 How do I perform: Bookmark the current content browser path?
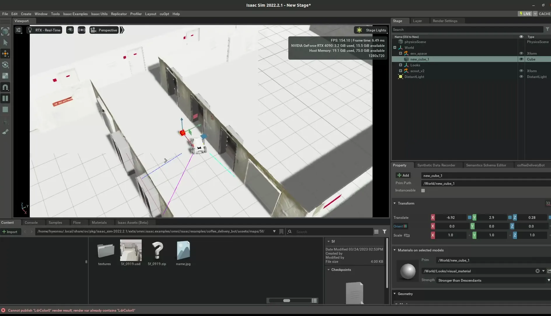point(281,232)
